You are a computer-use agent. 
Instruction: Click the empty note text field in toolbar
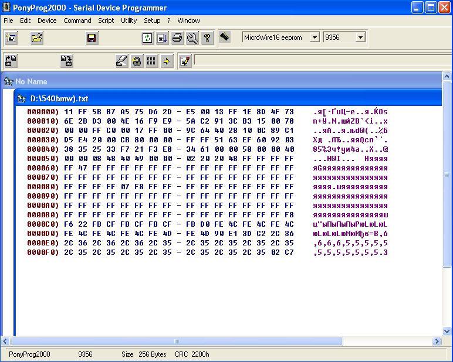pyautogui.click(x=323, y=60)
